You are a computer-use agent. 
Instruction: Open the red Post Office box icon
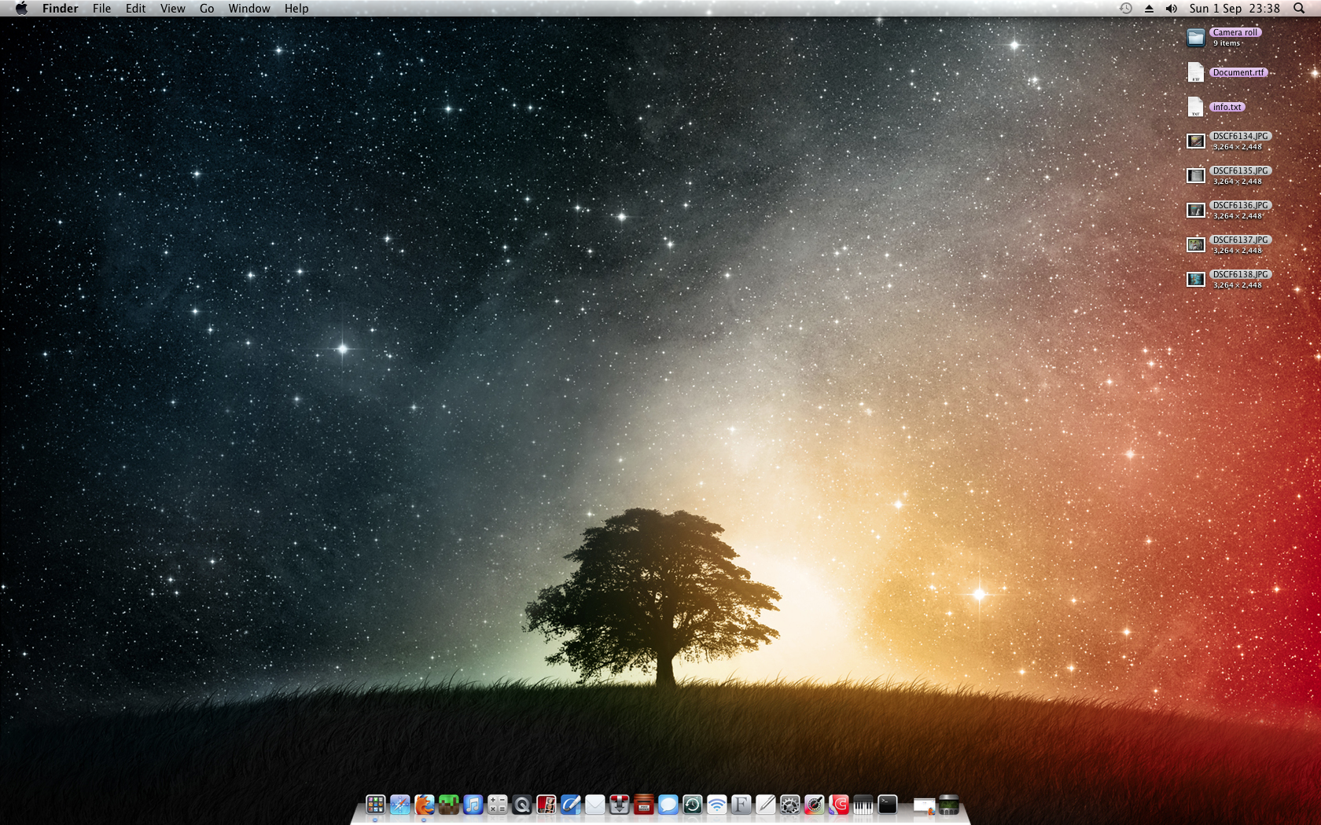tap(644, 805)
